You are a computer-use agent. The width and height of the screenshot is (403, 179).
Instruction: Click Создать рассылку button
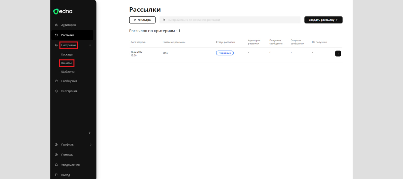(323, 20)
